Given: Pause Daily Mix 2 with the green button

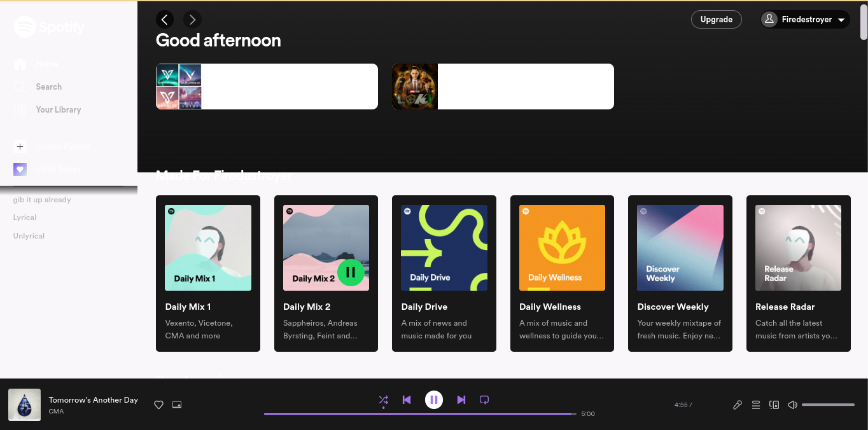Looking at the screenshot, I should coord(351,272).
